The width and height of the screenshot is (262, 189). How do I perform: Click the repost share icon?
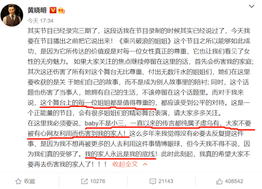tap(84, 181)
